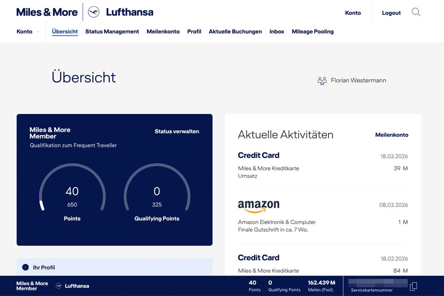Click the small crane icon in bottom bar
The image size is (444, 296).
pyautogui.click(x=59, y=286)
